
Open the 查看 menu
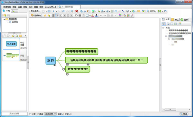[x=36, y=7]
